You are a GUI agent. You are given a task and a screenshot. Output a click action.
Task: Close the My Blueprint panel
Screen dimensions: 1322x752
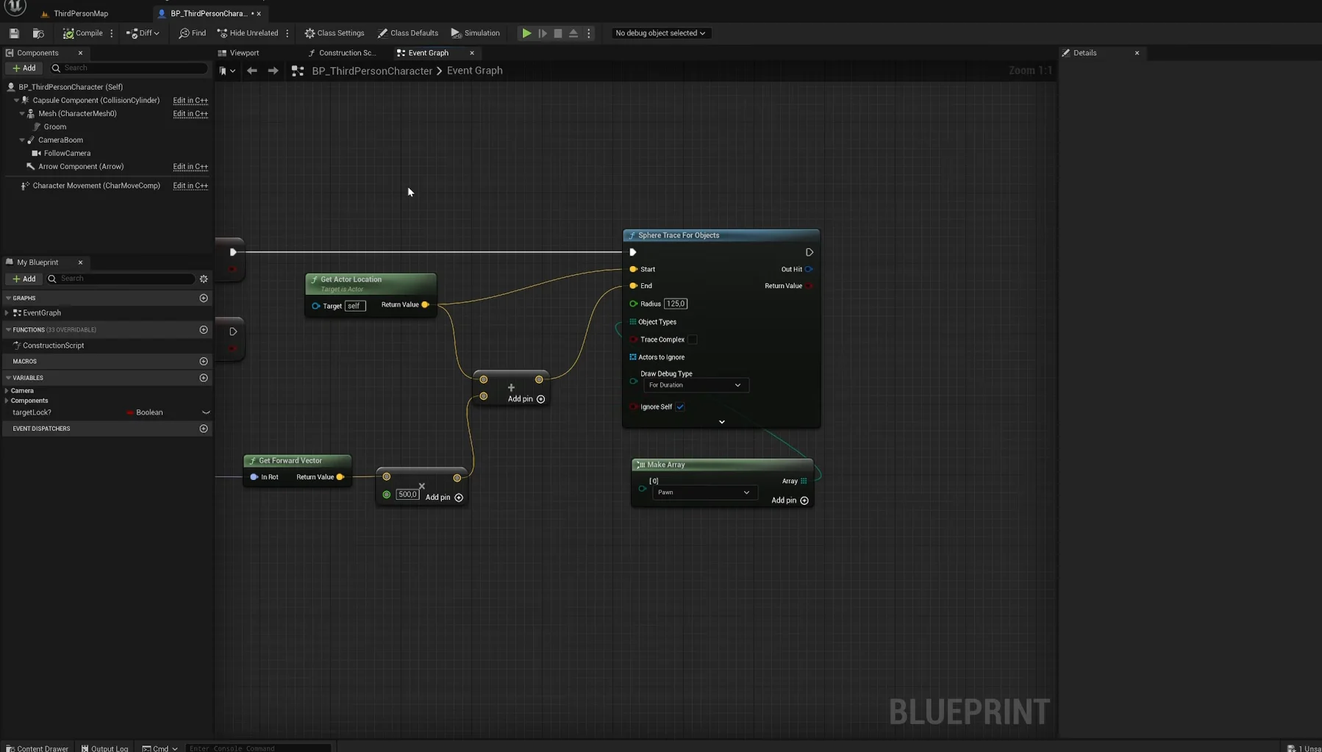coord(81,262)
